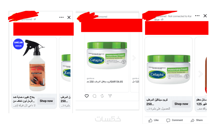Tap the paper plane send icon

[x=110, y=96]
